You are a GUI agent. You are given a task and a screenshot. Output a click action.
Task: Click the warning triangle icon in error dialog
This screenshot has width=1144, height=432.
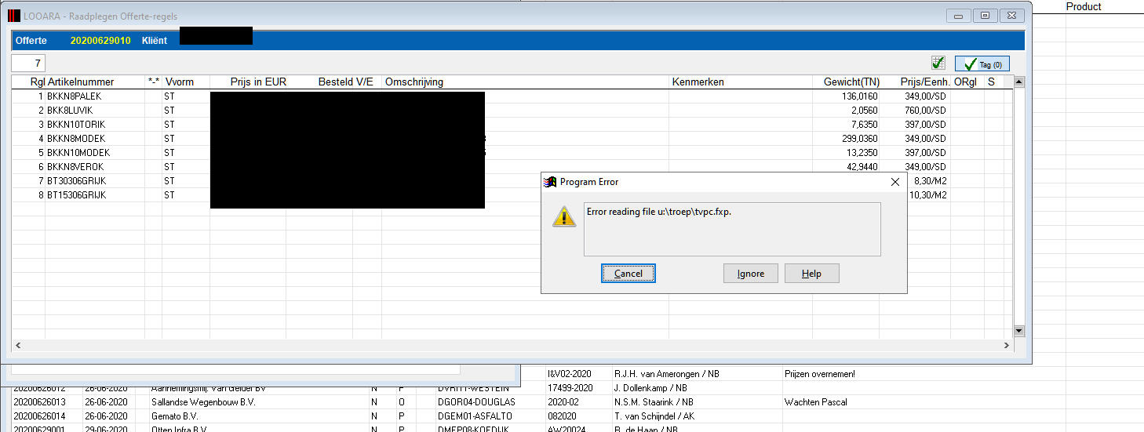click(x=564, y=216)
